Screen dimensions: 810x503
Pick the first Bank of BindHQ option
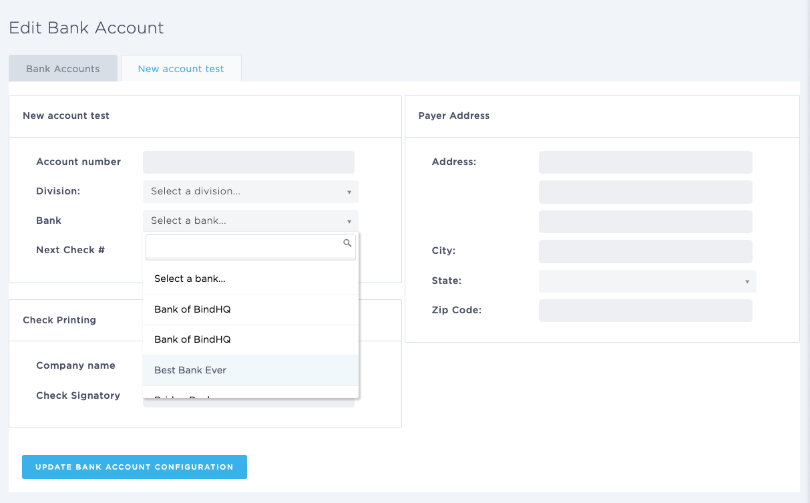250,310
